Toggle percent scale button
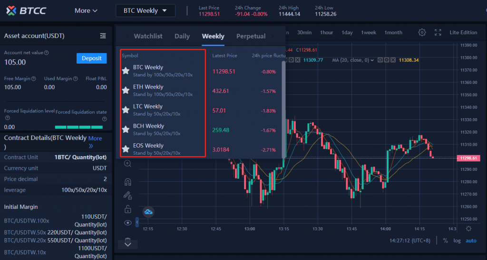This screenshot has width=487, height=260. pos(445,241)
